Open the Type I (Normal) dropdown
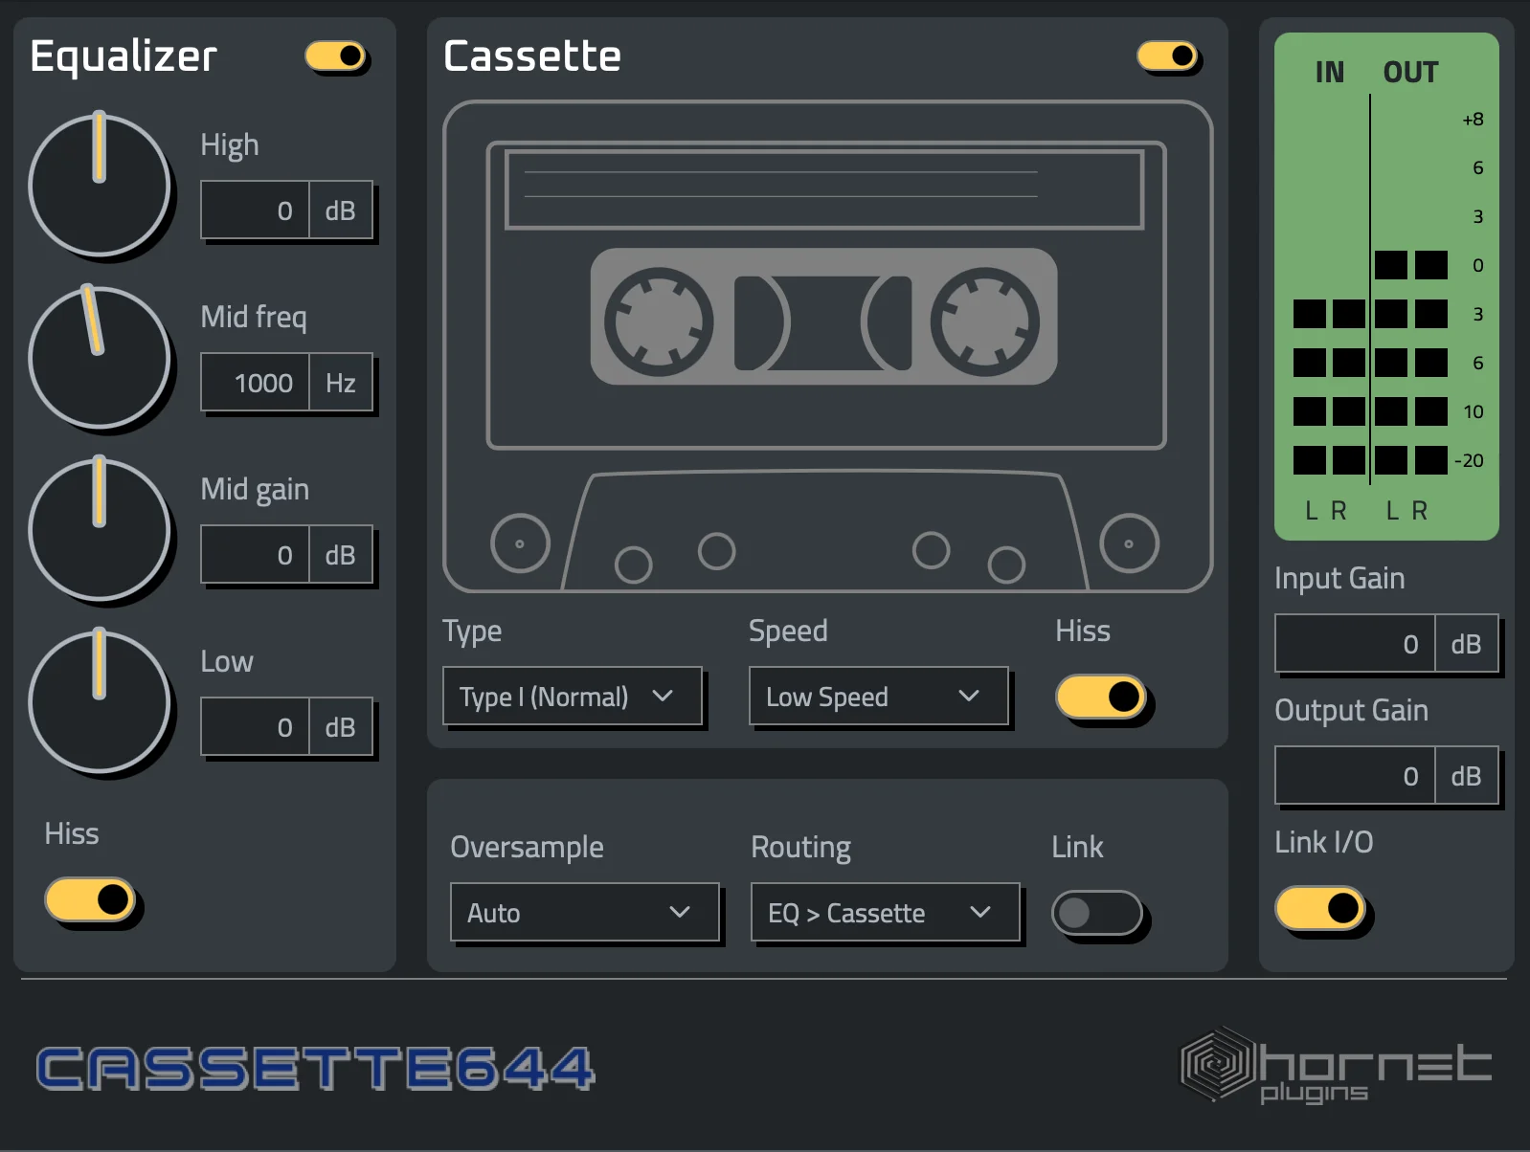The image size is (1530, 1152). 573,696
